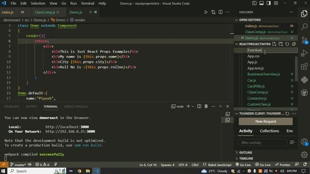Screen dimensions: 310x174
Task: Close the terminal panel
Action: coord(228,106)
